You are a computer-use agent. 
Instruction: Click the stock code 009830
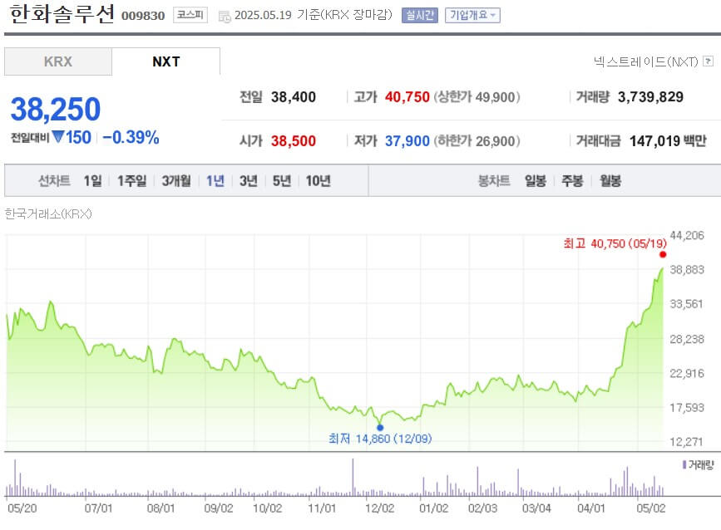[143, 16]
